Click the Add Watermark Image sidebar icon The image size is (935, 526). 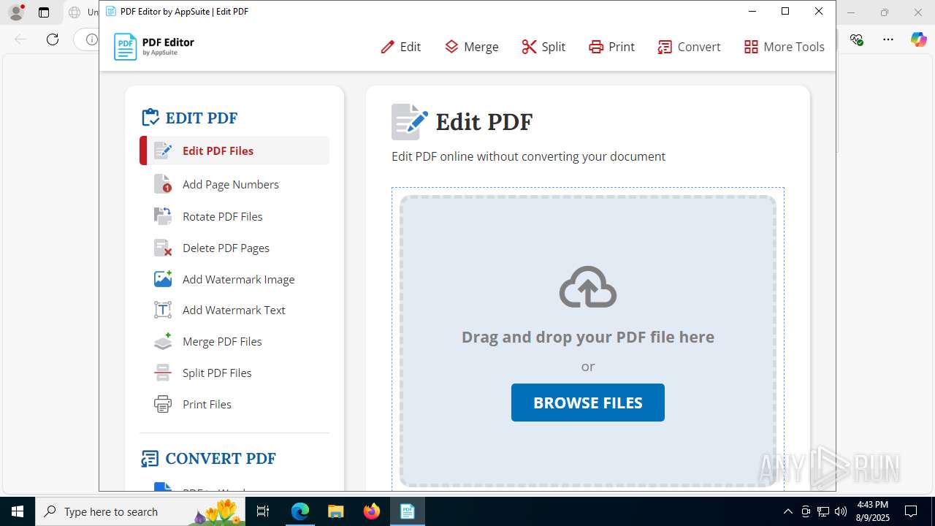[163, 279]
